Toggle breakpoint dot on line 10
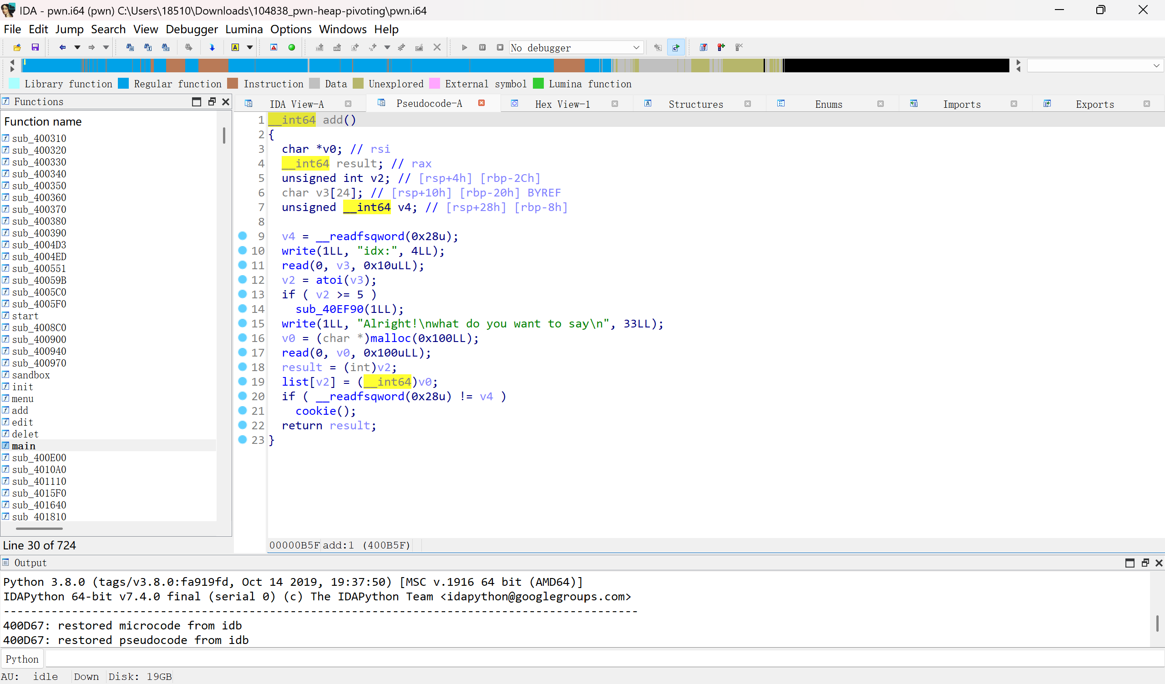Image resolution: width=1165 pixels, height=684 pixels. 242,250
